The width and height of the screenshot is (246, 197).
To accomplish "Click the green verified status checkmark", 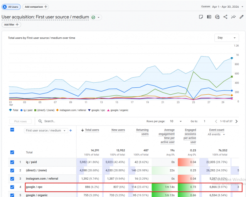I will (x=93, y=17).
